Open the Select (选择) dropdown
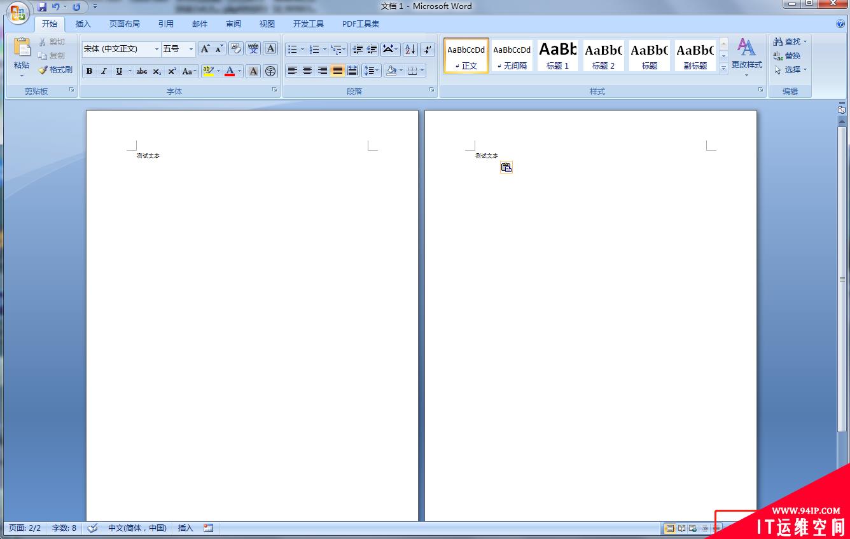 point(790,70)
